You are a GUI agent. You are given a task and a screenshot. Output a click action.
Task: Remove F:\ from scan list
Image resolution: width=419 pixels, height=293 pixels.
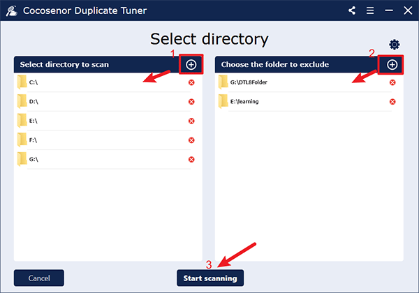pyautogui.click(x=191, y=140)
